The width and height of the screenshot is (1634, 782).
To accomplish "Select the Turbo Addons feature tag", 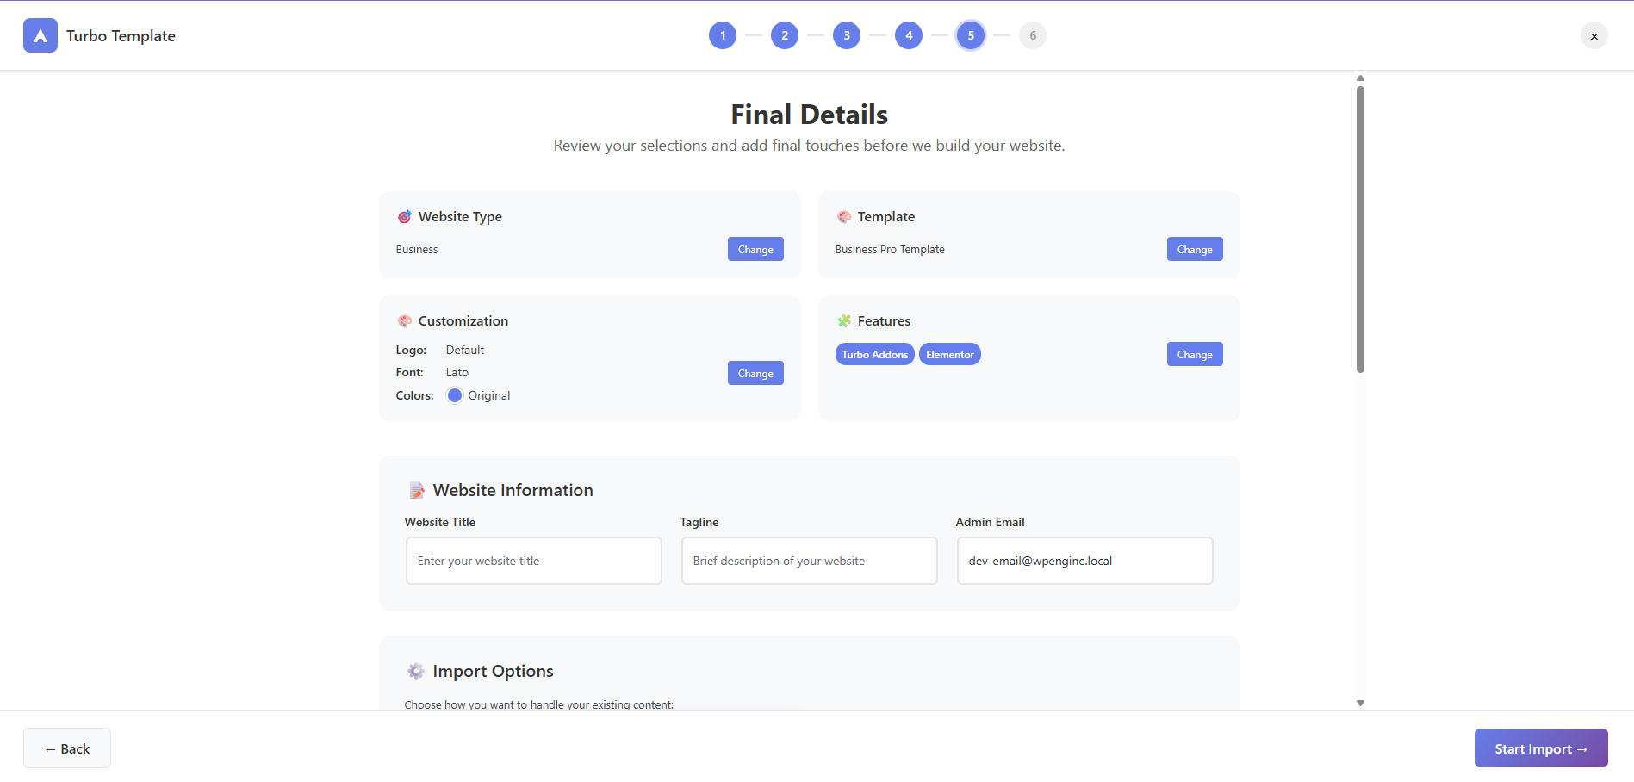I will 874,355.
